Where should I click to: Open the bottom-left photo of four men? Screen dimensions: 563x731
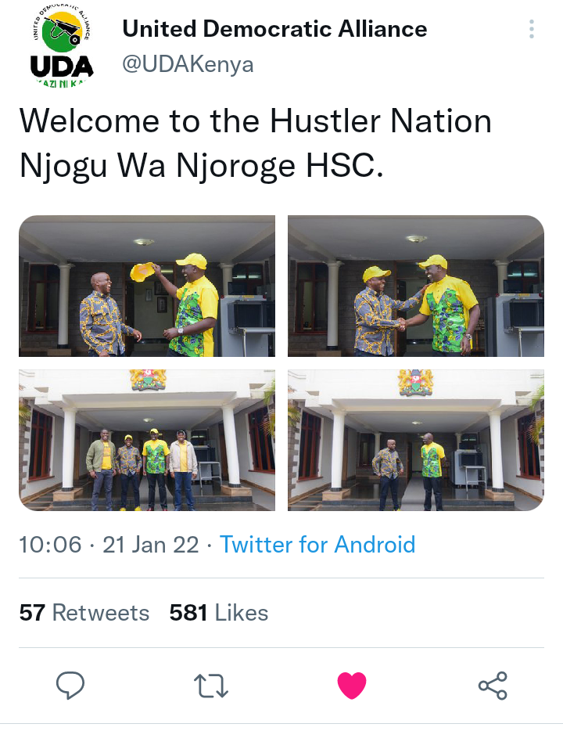point(147,440)
